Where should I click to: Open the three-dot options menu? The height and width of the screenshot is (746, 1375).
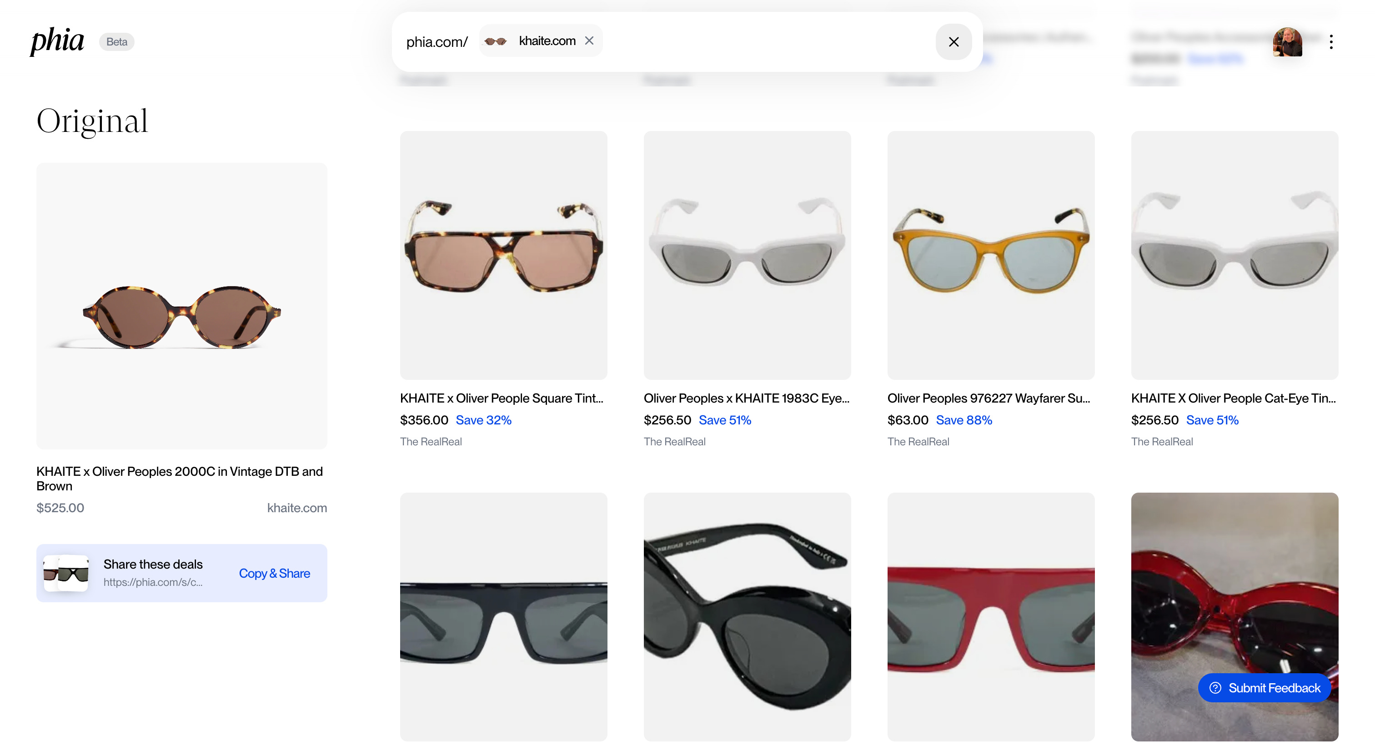pos(1331,42)
